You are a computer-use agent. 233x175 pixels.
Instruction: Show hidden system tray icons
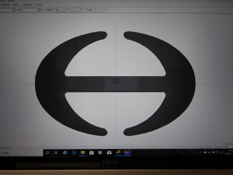pyautogui.click(x=201, y=152)
